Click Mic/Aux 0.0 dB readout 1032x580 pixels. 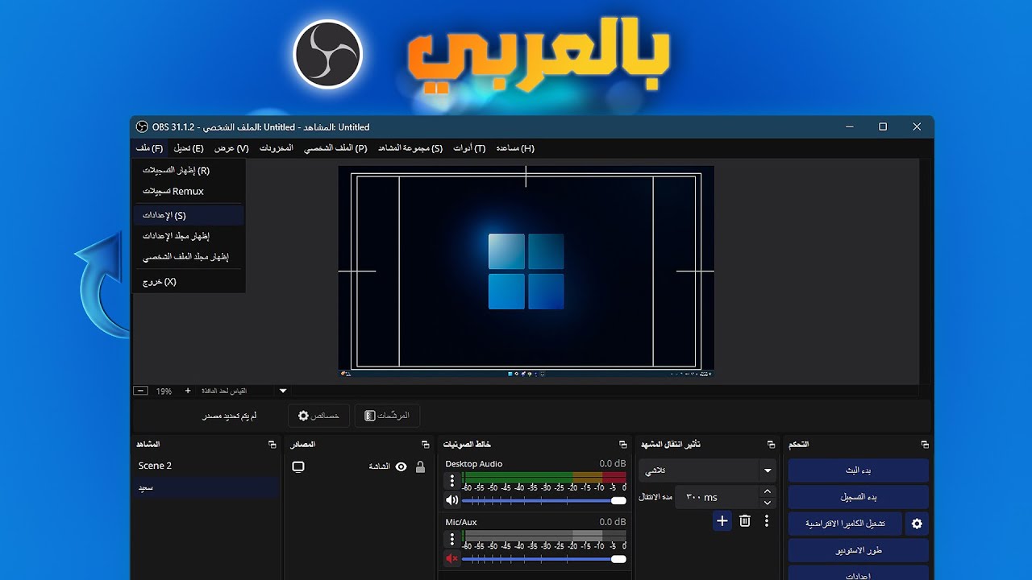613,522
